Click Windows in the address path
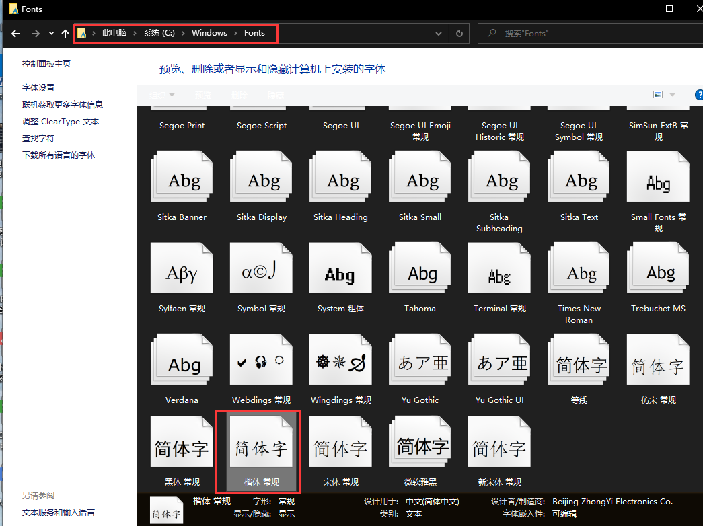703x526 pixels. coord(209,33)
